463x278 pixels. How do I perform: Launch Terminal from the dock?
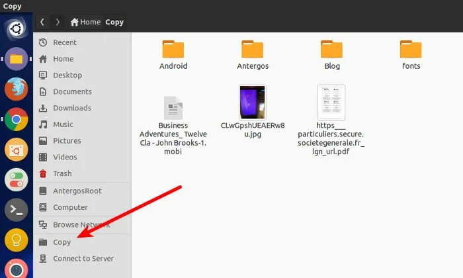(17, 210)
